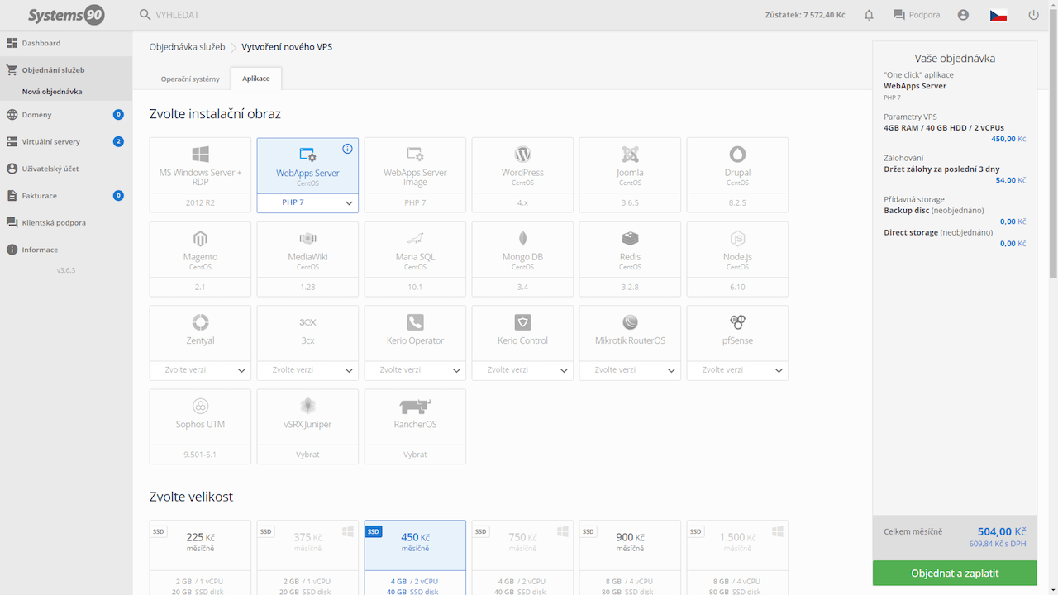Switch language via Czech flag

[998, 15]
